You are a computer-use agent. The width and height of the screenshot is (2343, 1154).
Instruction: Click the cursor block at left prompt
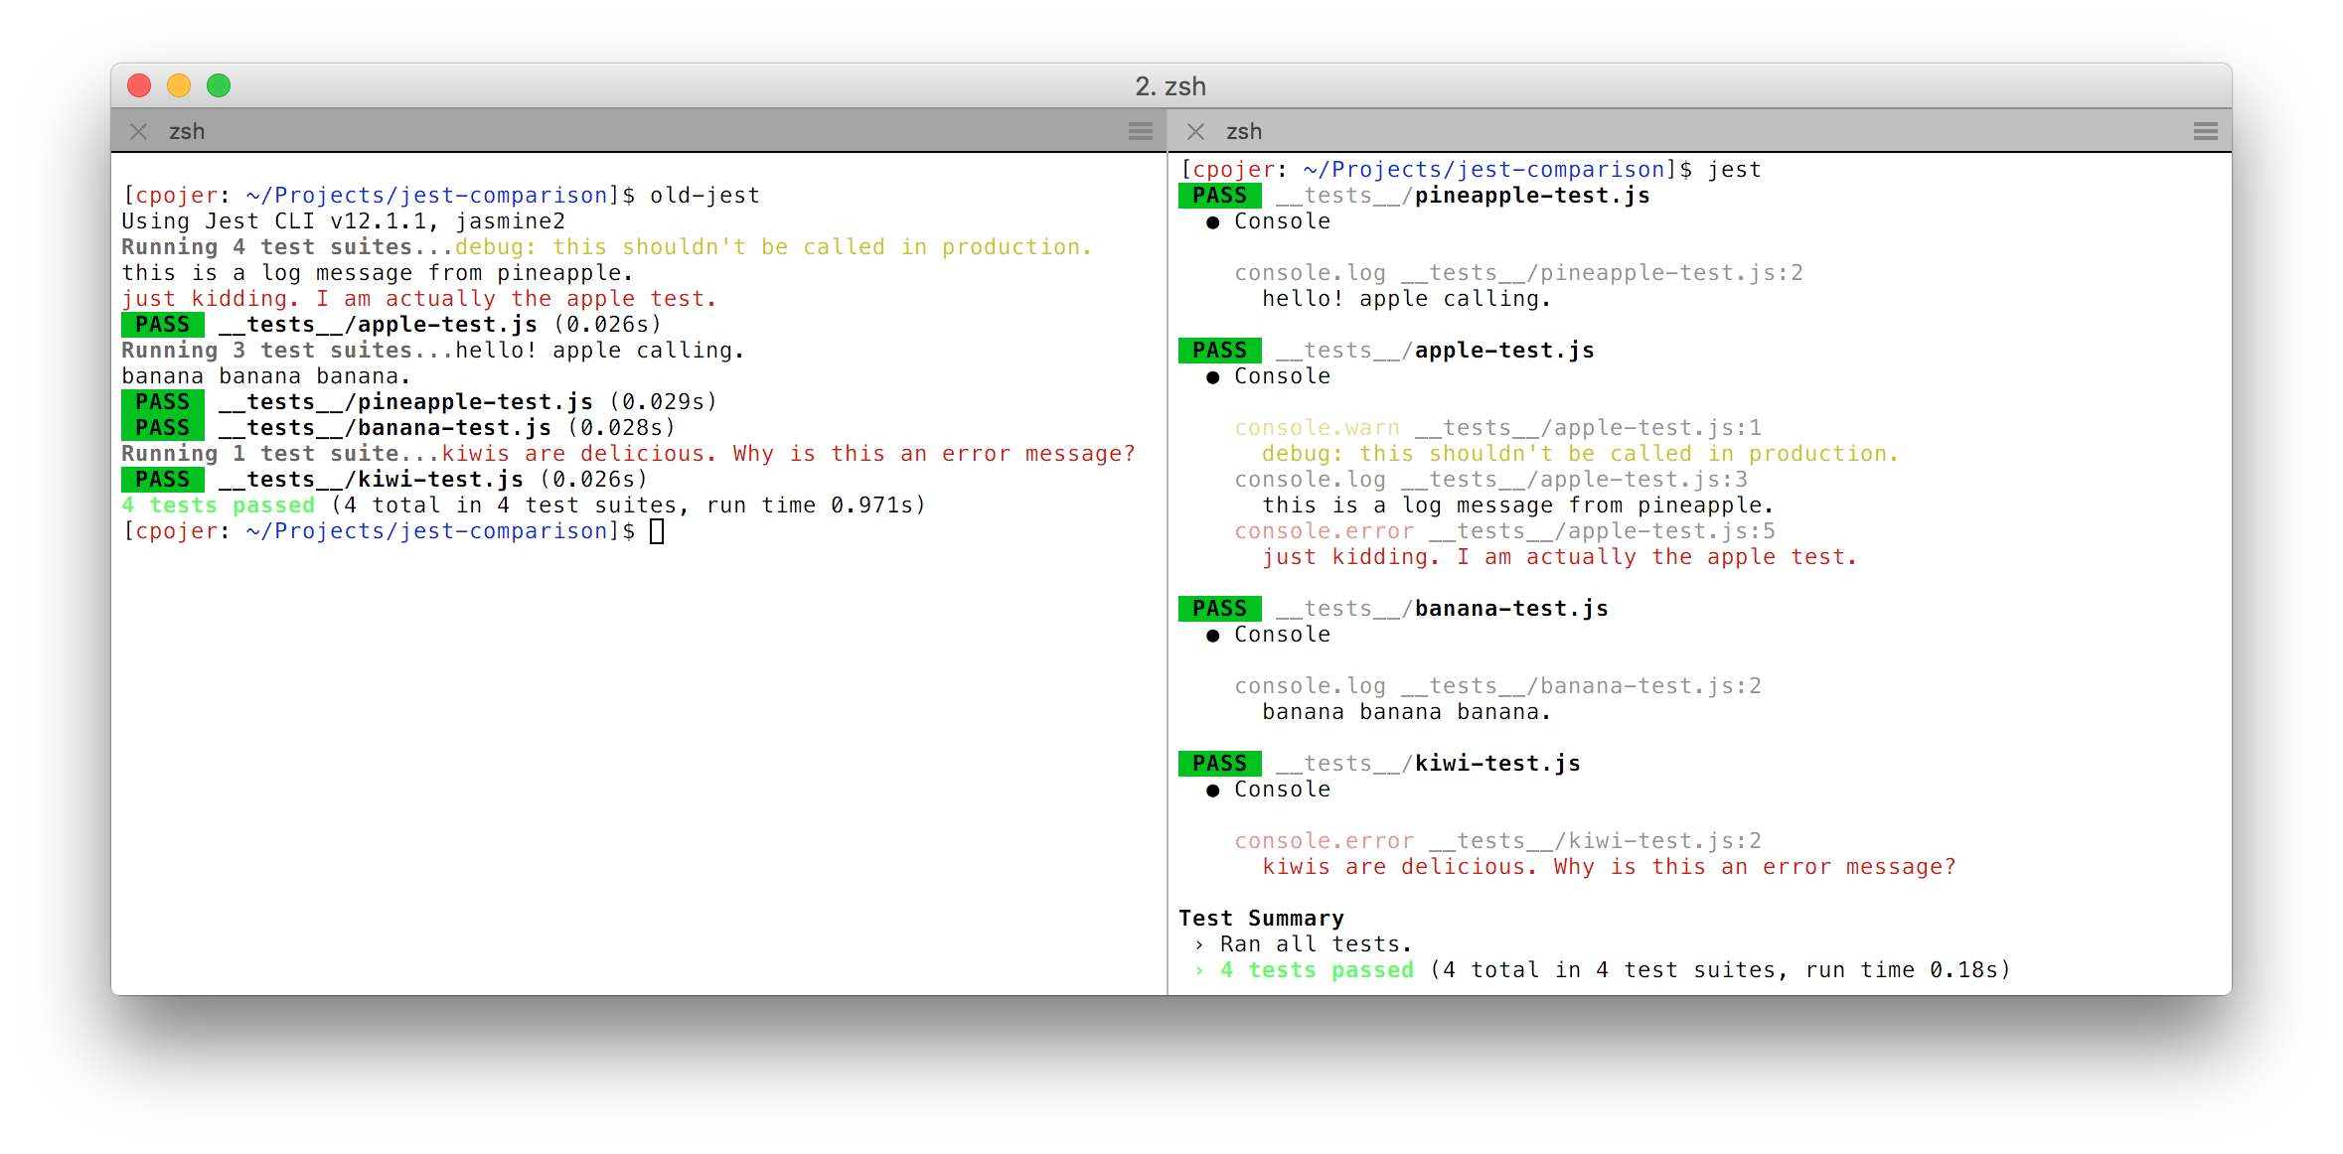[657, 531]
